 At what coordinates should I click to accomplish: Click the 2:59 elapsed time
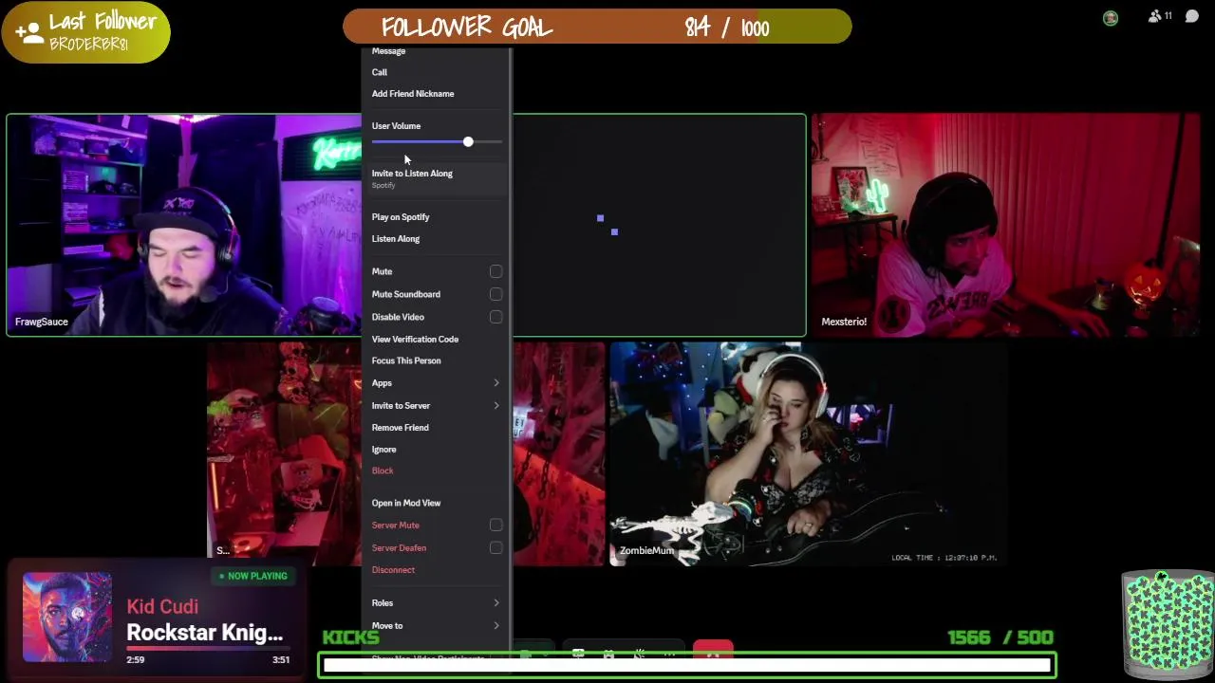coord(135,659)
